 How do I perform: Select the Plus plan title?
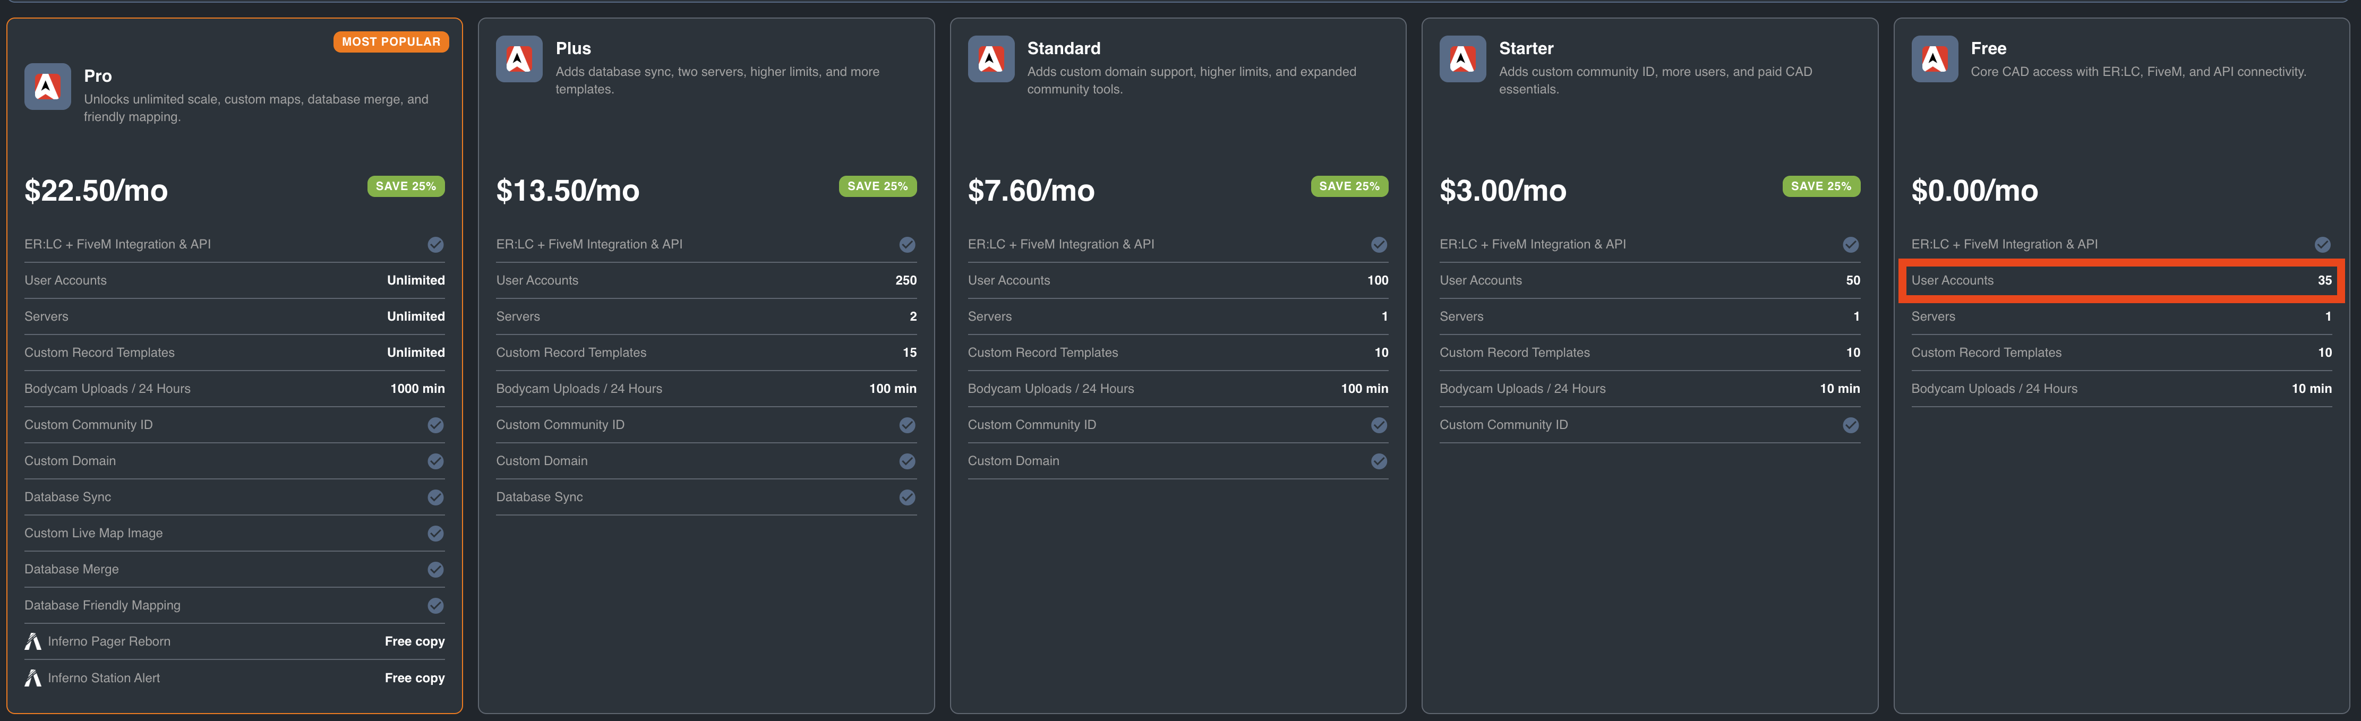tap(573, 48)
